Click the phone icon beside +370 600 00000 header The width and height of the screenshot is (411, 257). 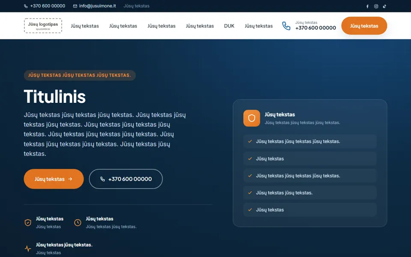point(26,6)
